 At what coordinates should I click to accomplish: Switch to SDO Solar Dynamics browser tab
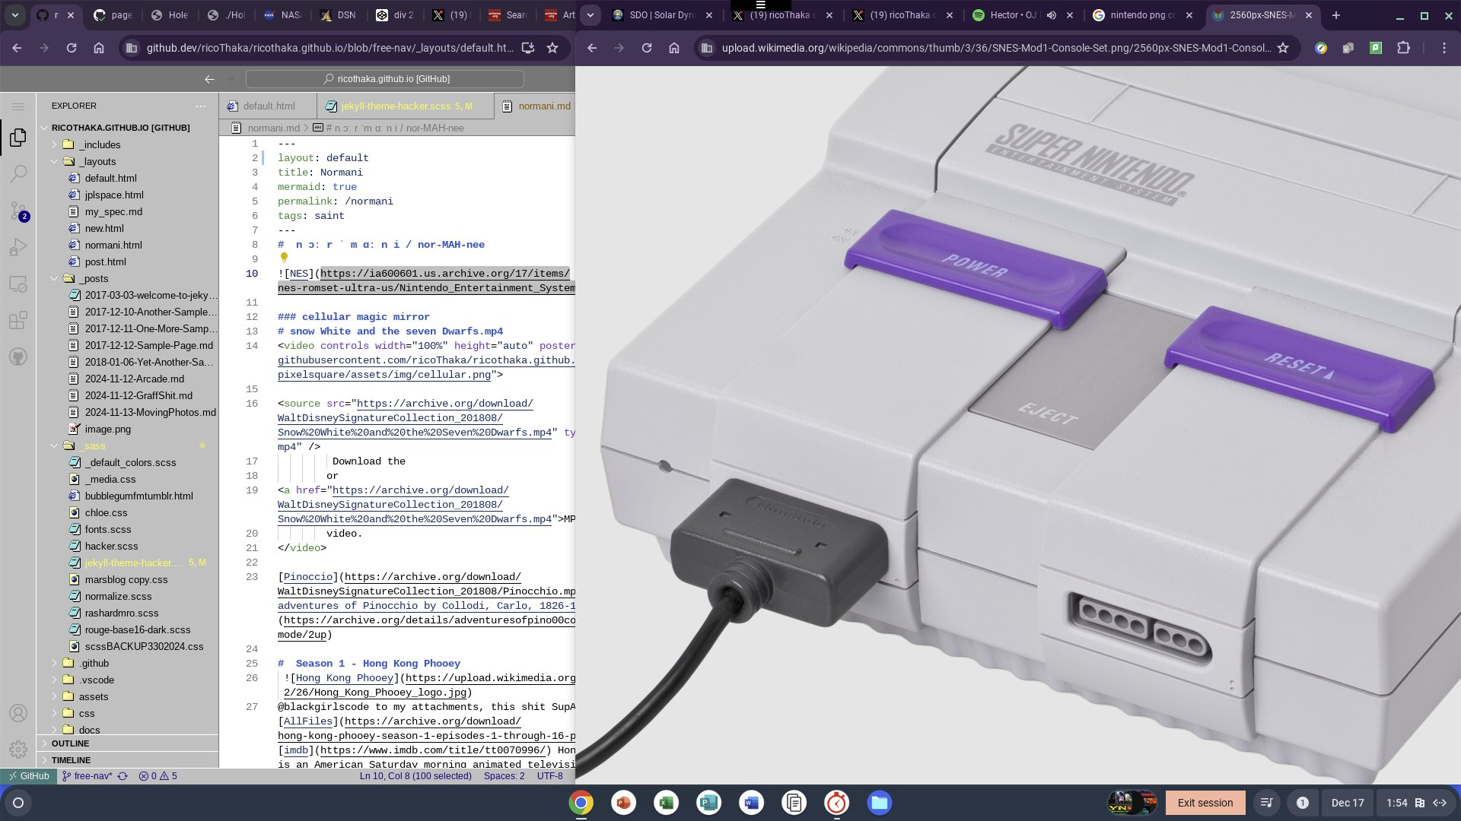[662, 15]
